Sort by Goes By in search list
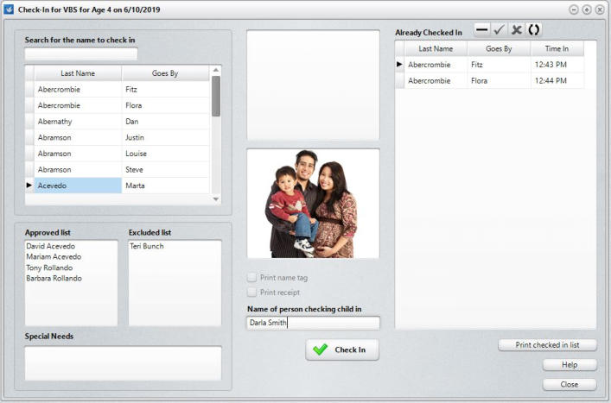 165,73
